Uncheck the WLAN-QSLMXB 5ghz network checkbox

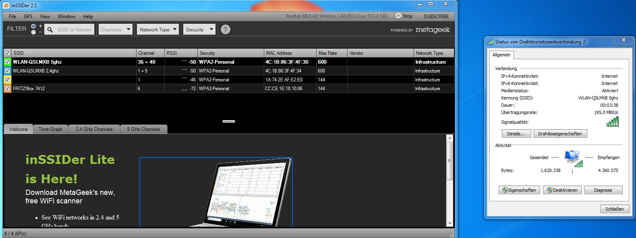7,62
